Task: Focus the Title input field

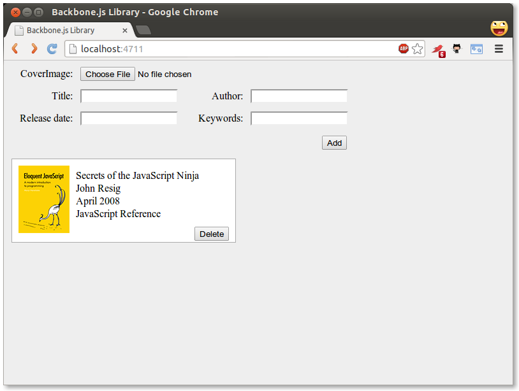Action: (129, 96)
